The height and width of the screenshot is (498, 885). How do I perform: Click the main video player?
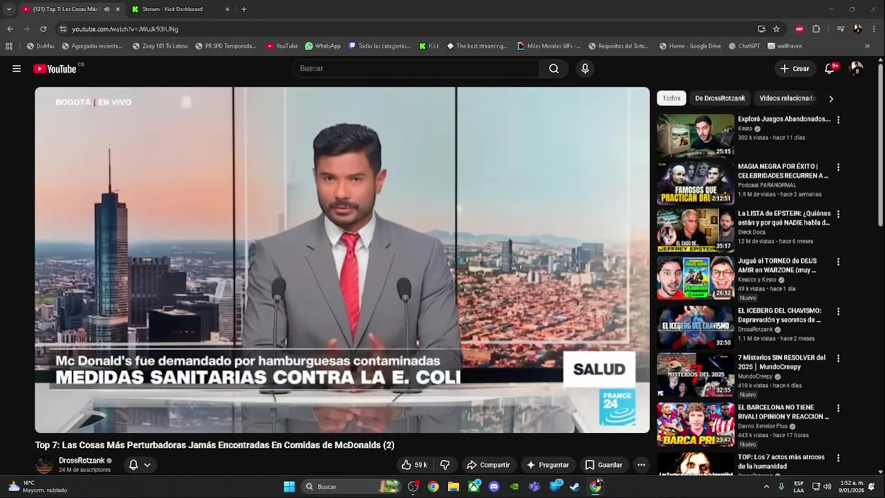pos(342,260)
